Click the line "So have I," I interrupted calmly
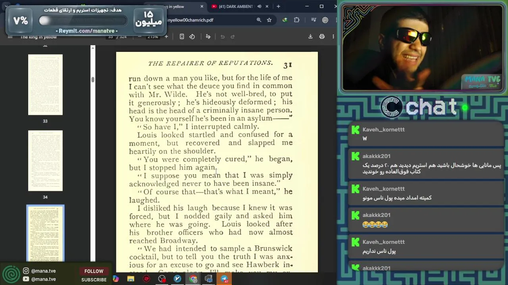The height and width of the screenshot is (285, 508). pos(198,127)
